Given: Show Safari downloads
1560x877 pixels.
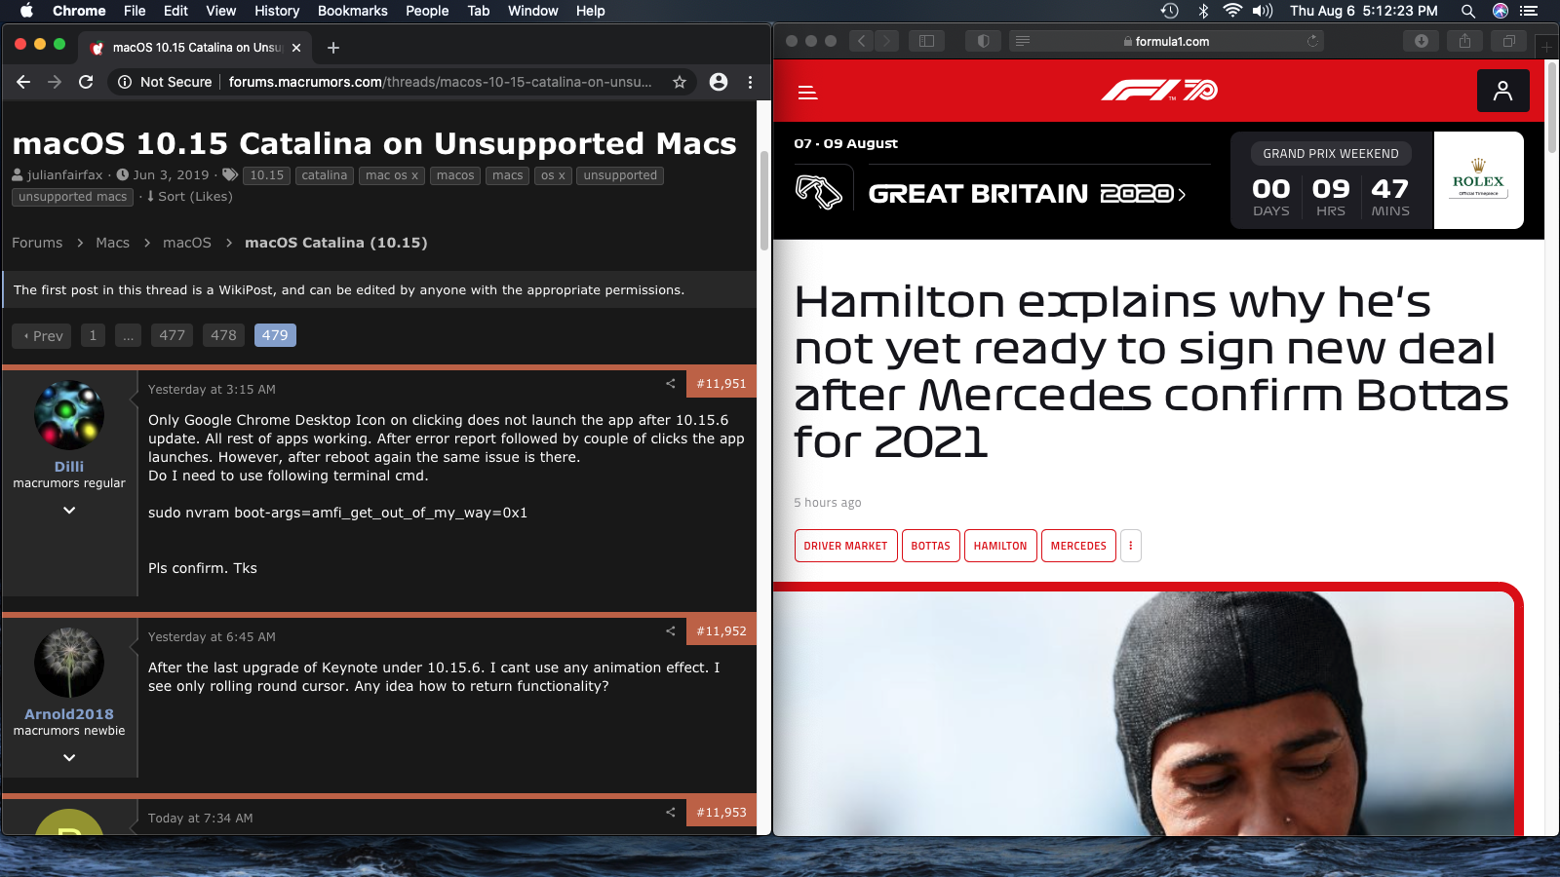Looking at the screenshot, I should click(x=1422, y=41).
